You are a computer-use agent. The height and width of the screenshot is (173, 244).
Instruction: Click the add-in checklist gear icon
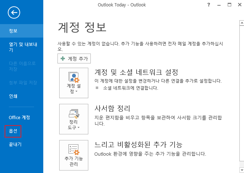coord(74,150)
